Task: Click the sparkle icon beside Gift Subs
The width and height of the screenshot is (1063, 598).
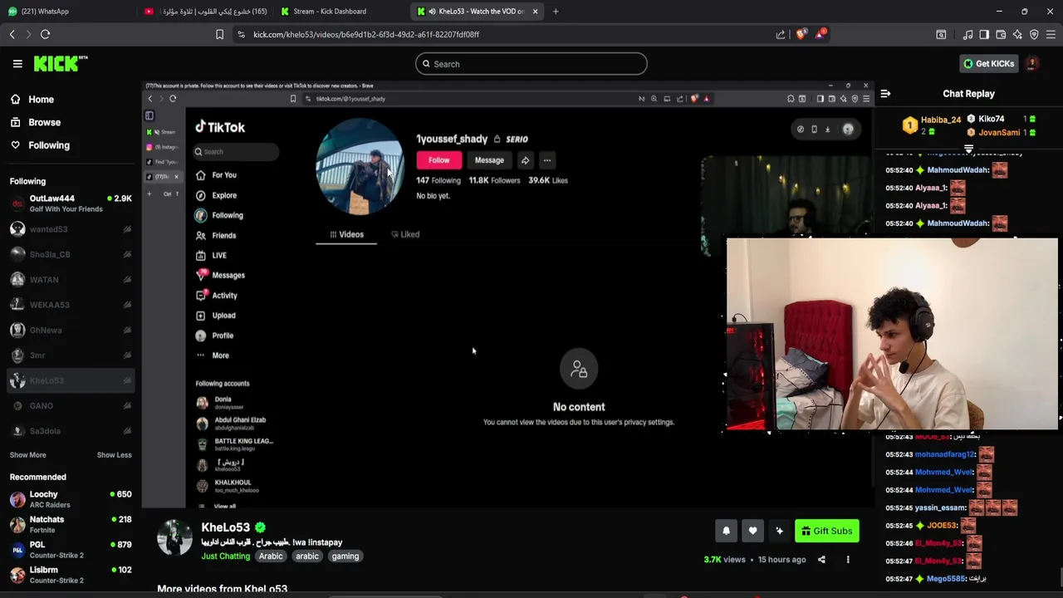Action: coord(779,531)
